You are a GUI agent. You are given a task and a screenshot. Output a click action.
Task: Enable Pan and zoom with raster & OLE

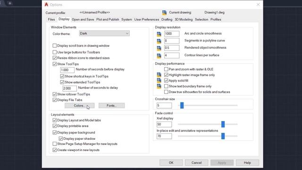(166, 69)
